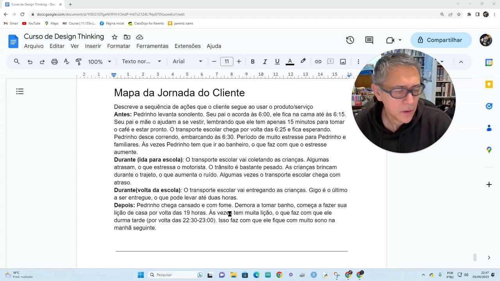The height and width of the screenshot is (281, 500).
Task: Open version history clock icon
Action: [x=350, y=40]
